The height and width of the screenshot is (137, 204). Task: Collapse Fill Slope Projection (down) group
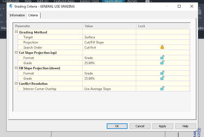[x=16, y=68]
